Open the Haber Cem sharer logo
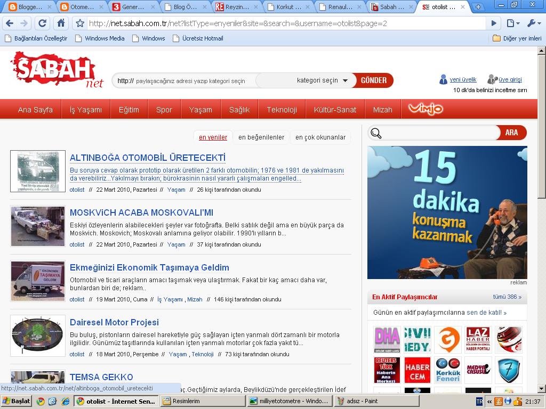 [x=417, y=370]
